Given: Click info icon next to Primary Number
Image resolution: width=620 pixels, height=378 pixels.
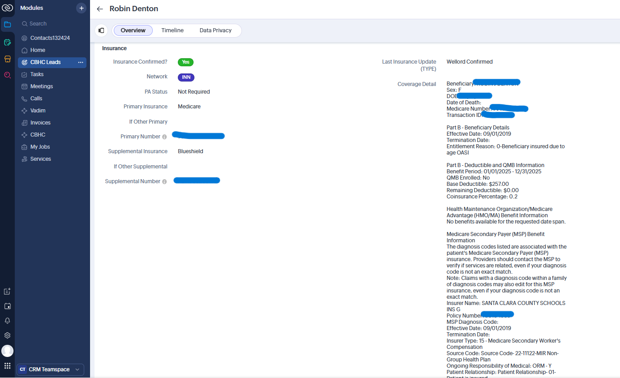Looking at the screenshot, I should [164, 137].
